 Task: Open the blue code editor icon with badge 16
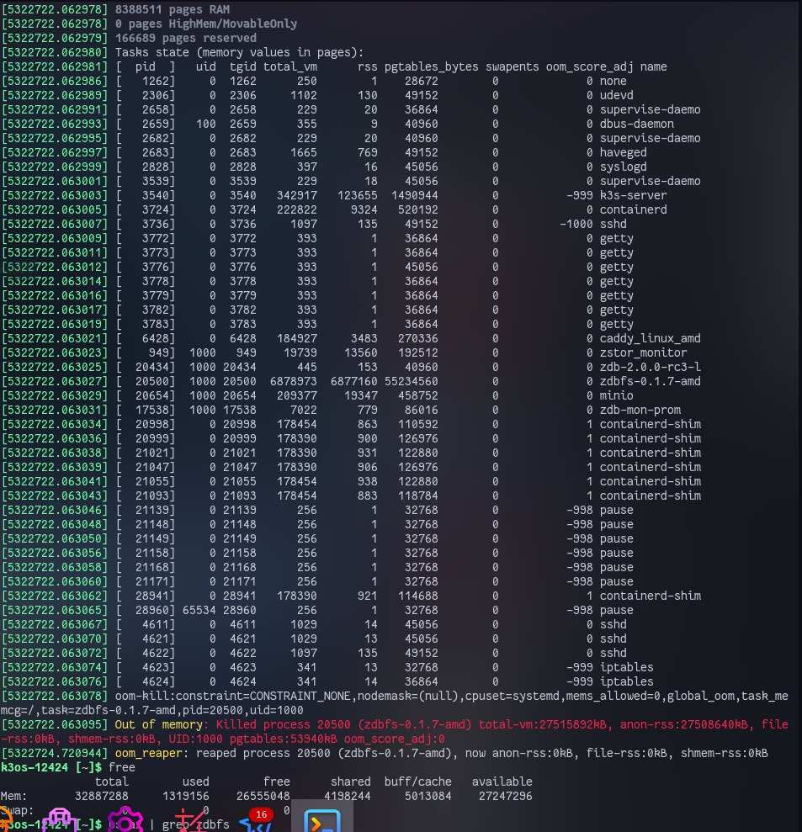pos(258,821)
